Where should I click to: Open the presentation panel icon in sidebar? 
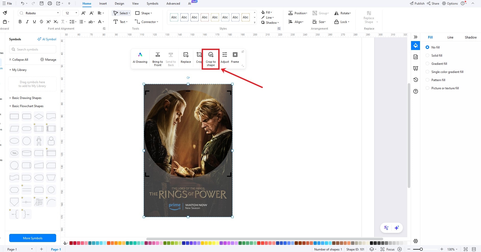tap(416, 68)
